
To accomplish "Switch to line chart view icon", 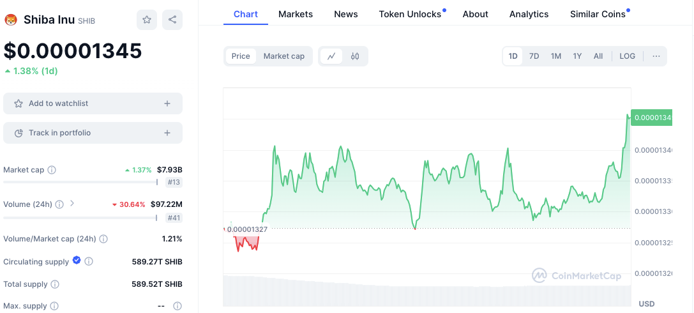I will pos(331,56).
